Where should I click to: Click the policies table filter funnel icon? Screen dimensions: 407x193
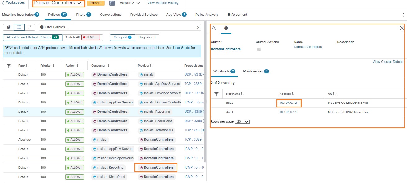click(9, 66)
